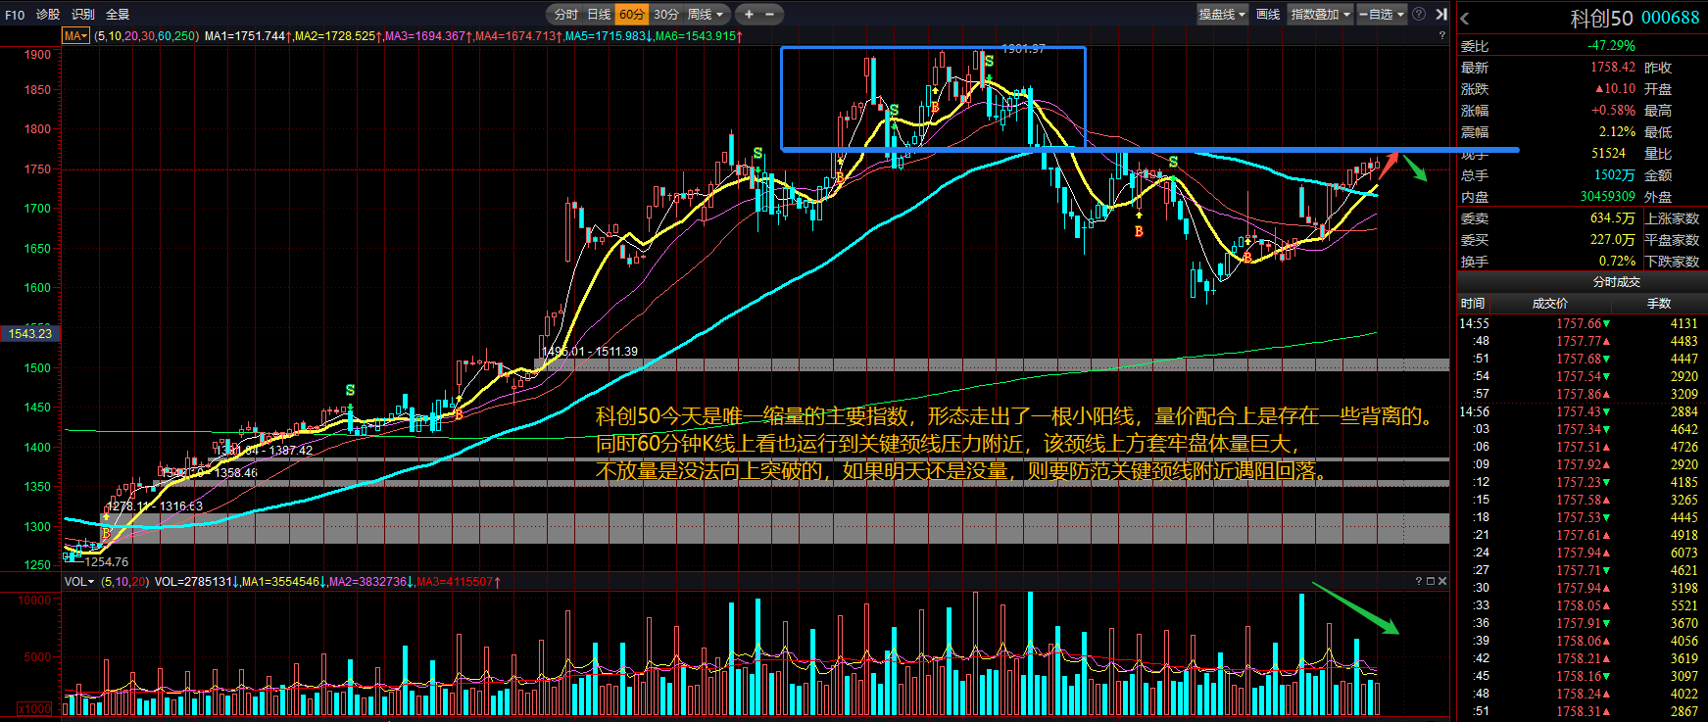
Task: Click the 上涨家数 label
Action: pos(1672,218)
